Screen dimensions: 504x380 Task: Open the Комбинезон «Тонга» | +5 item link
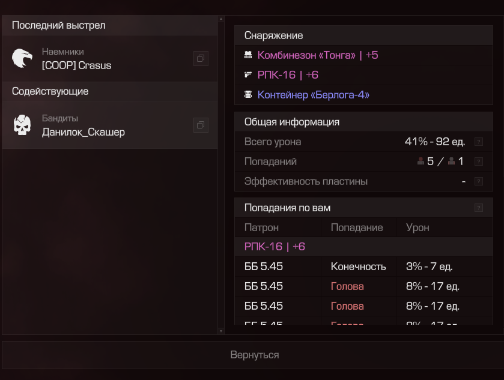pos(318,55)
